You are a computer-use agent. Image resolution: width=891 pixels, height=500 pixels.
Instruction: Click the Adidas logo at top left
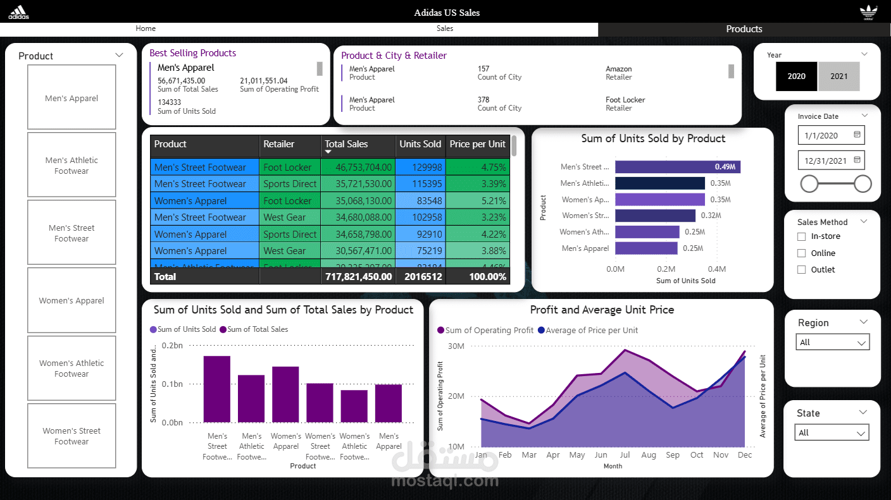tap(18, 12)
